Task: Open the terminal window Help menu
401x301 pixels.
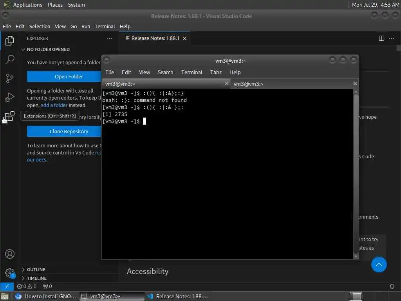Action: tap(235, 72)
